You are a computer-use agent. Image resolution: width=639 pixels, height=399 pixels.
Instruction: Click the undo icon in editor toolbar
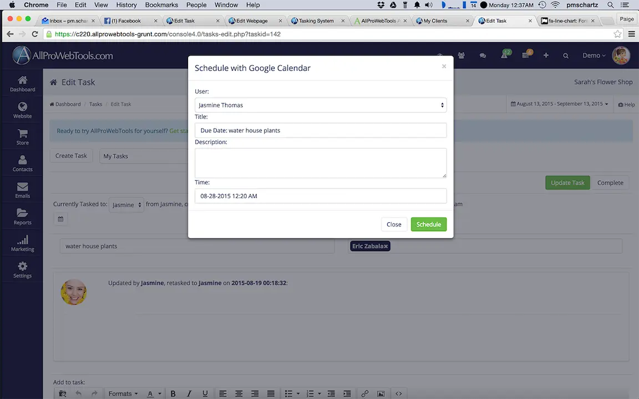(x=78, y=393)
